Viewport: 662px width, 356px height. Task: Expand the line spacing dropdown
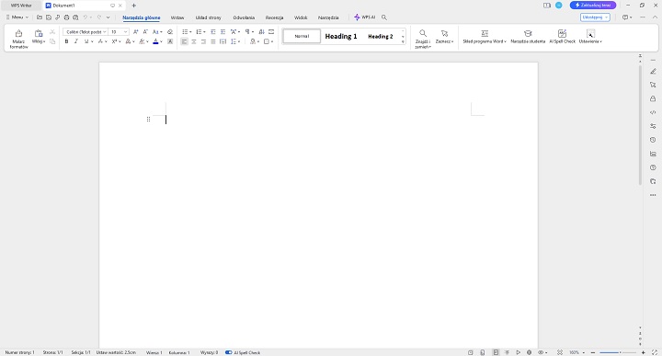click(x=239, y=41)
